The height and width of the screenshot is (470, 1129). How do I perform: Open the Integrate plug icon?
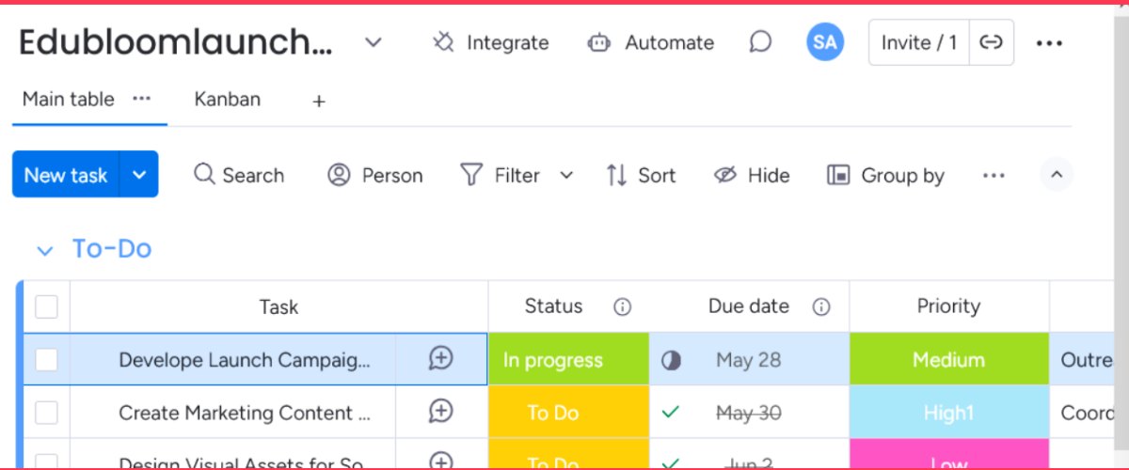tap(443, 42)
